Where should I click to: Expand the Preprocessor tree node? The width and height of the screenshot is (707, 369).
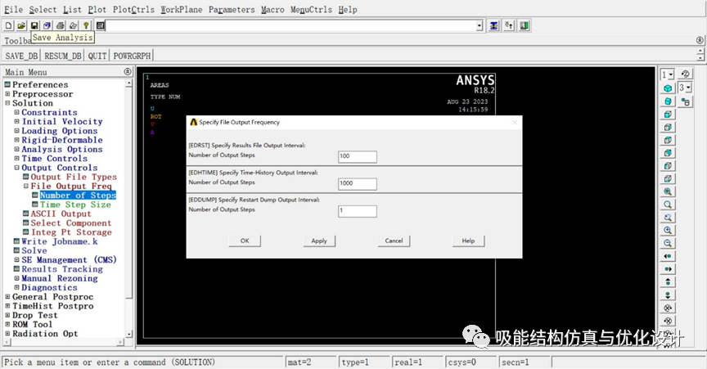coord(7,94)
